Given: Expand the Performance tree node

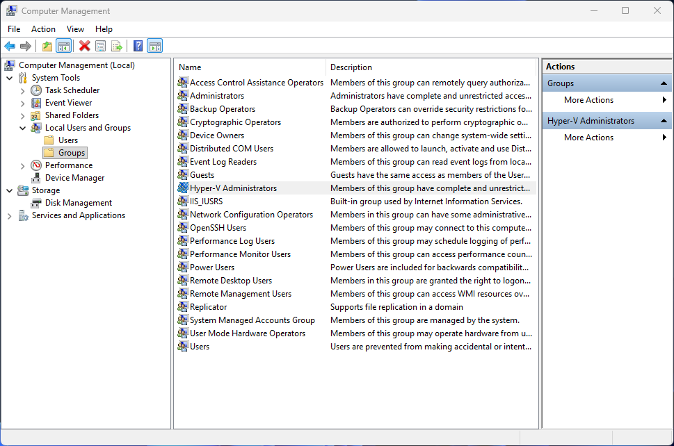Looking at the screenshot, I should [21, 165].
